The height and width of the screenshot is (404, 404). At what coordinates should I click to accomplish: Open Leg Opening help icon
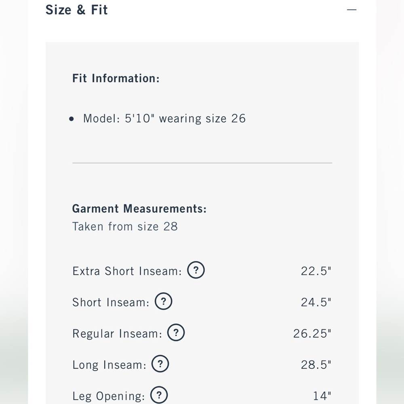pos(159,395)
